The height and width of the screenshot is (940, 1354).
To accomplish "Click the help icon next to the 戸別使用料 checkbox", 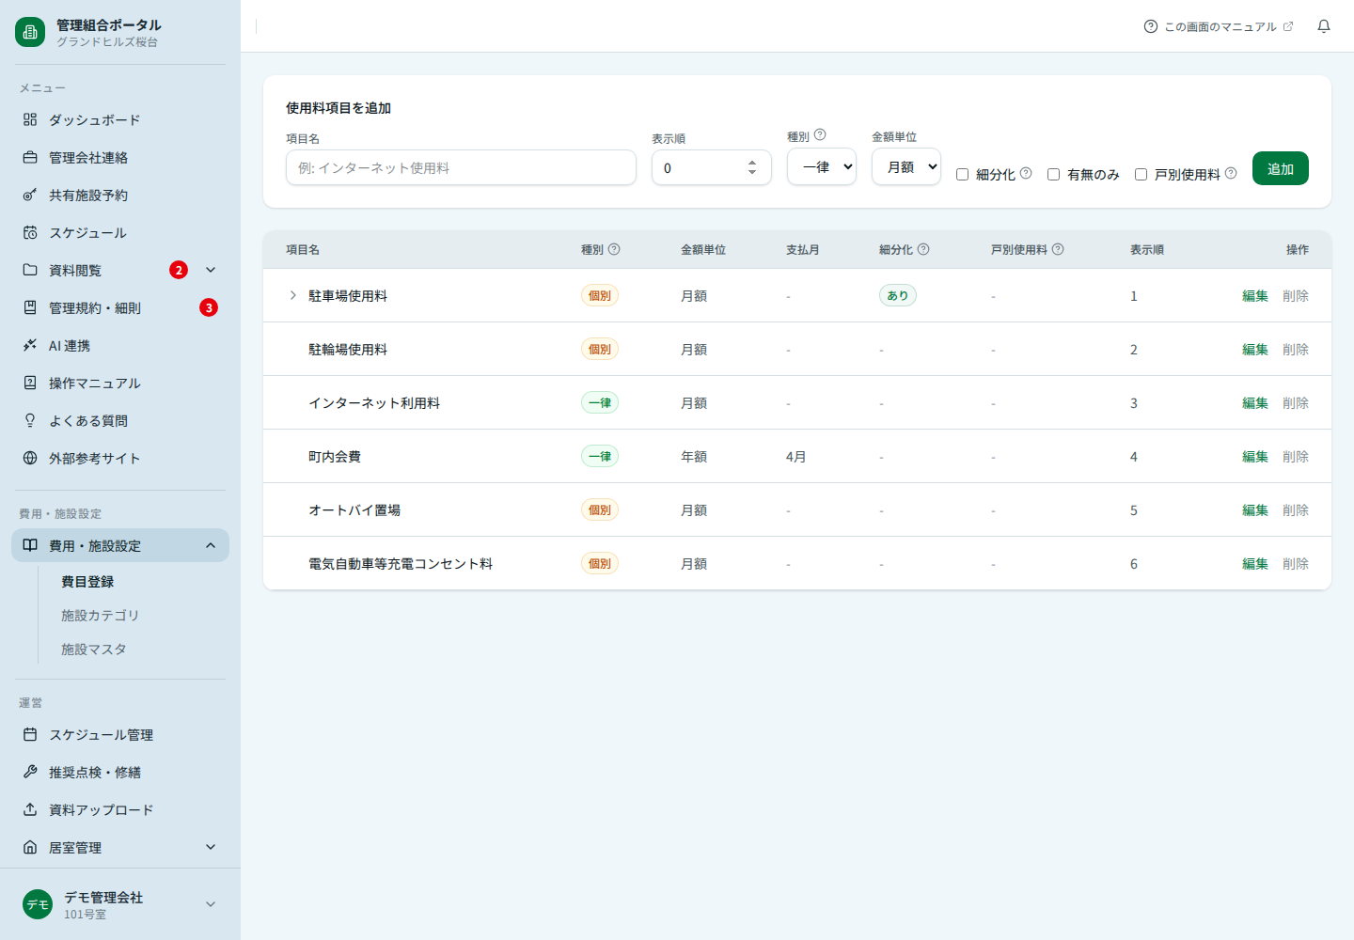I will 1231,173.
